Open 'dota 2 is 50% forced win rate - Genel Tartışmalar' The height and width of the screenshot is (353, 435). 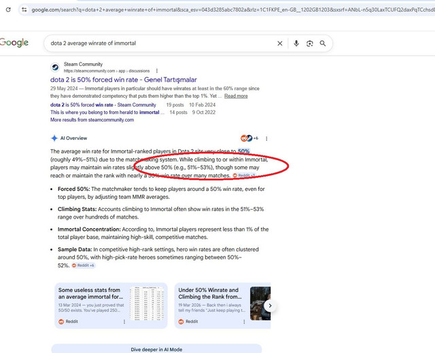pyautogui.click(x=124, y=80)
